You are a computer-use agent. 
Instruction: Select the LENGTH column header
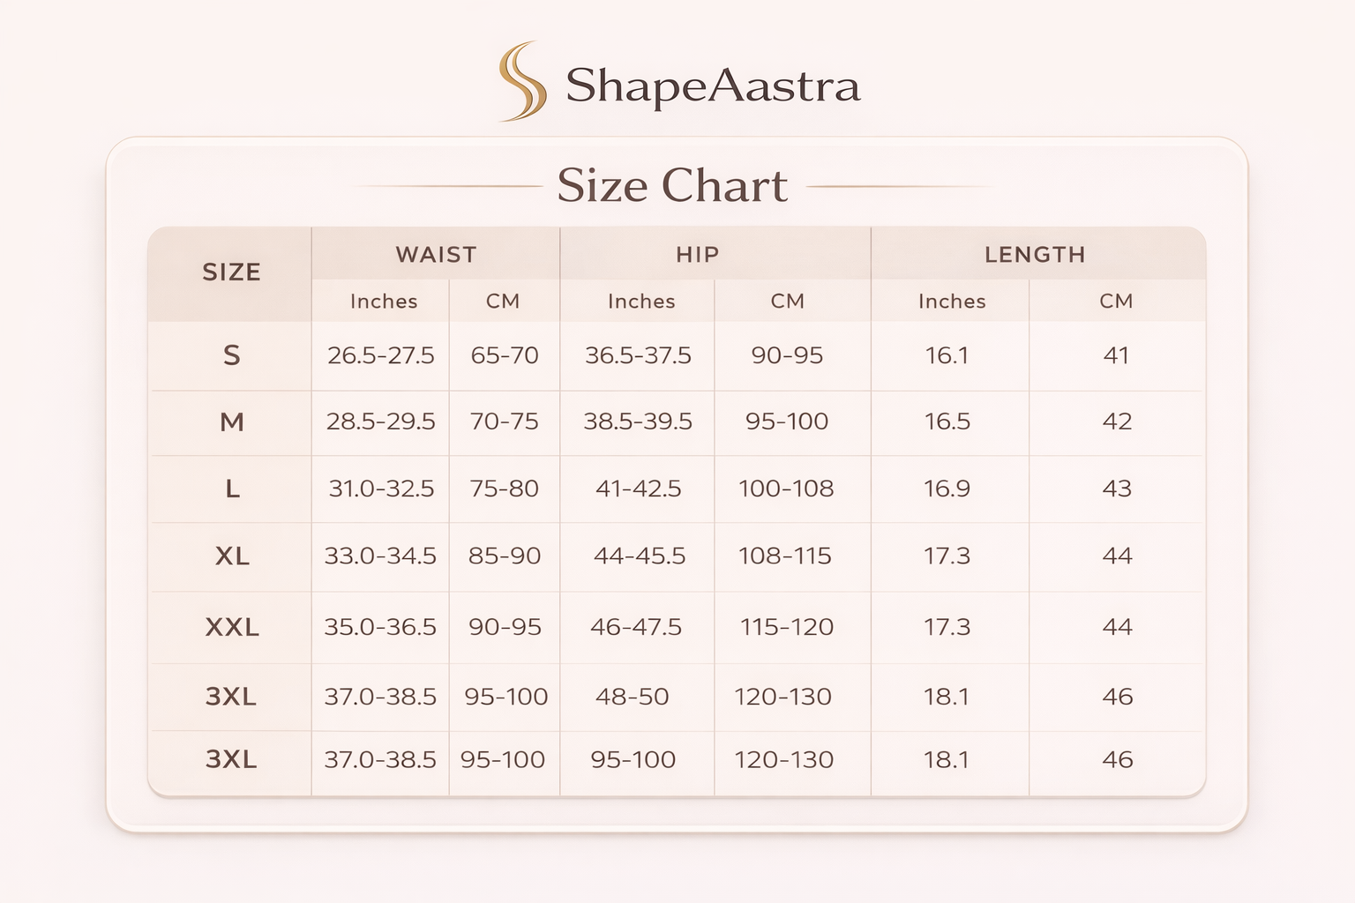(x=1035, y=255)
